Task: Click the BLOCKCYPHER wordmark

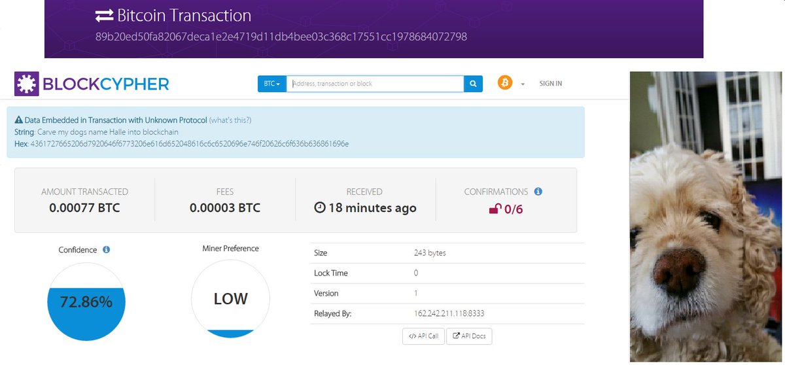Action: (106, 84)
